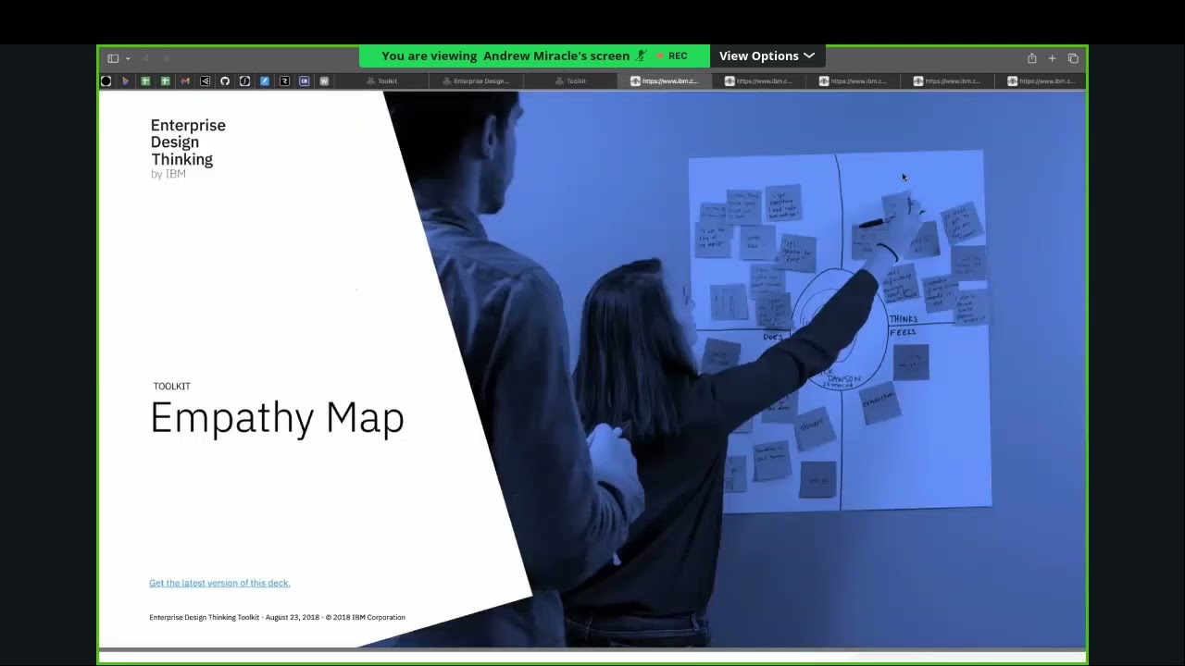Open the purple CB pinned tab

point(304,81)
